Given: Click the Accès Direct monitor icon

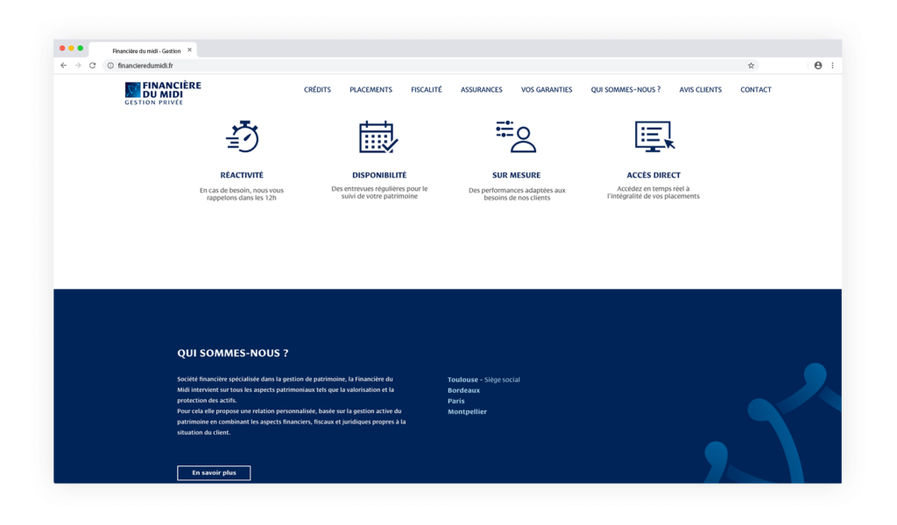Looking at the screenshot, I should (x=654, y=136).
